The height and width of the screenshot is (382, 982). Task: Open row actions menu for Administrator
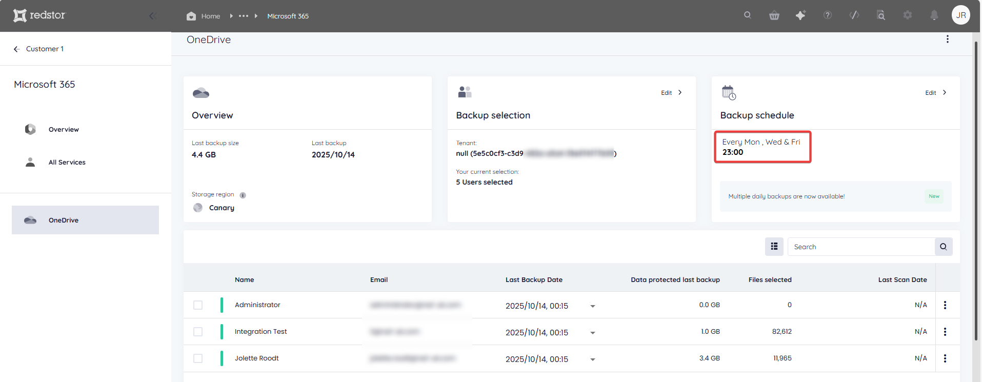pyautogui.click(x=945, y=305)
